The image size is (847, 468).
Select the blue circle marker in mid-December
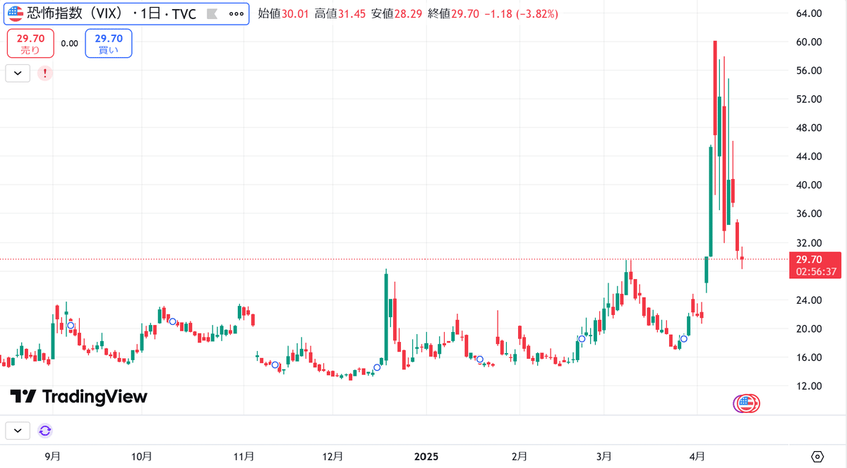tap(377, 367)
